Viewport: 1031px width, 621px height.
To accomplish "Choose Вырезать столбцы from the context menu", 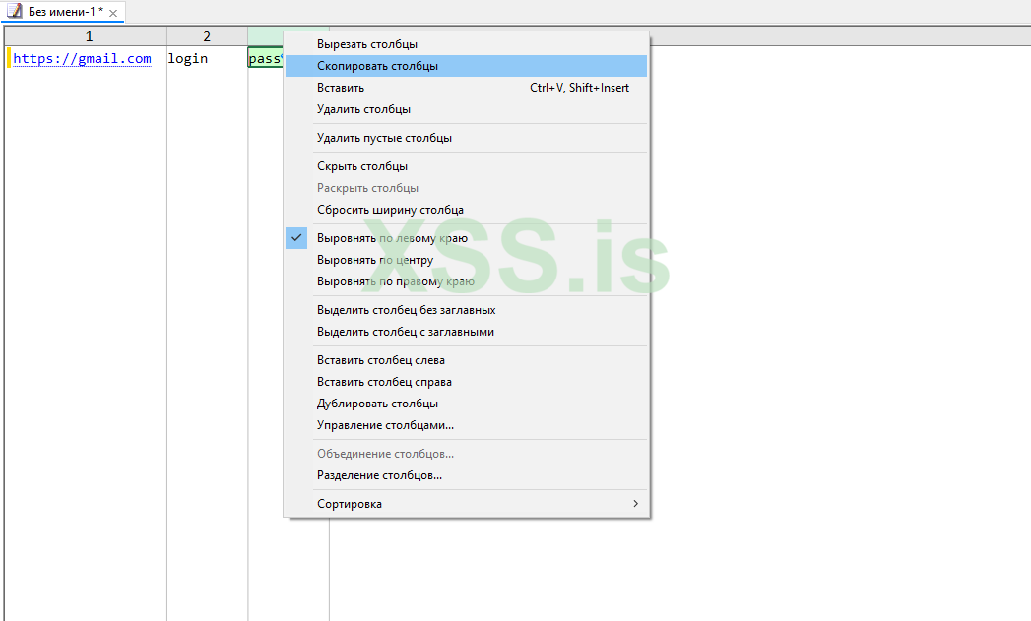I will click(466, 44).
